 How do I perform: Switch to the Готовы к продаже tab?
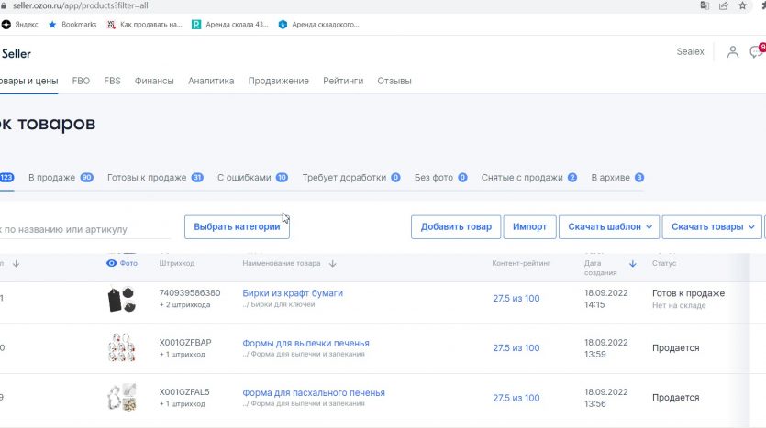point(155,178)
